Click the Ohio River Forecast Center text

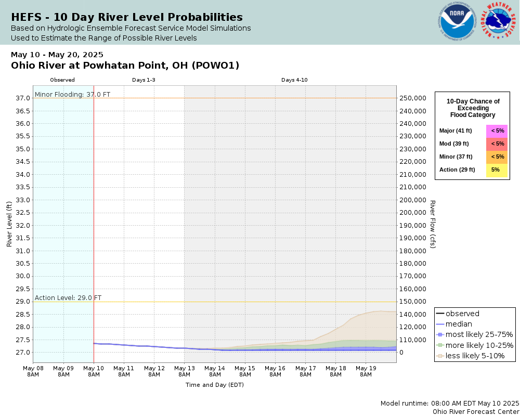[476, 412]
